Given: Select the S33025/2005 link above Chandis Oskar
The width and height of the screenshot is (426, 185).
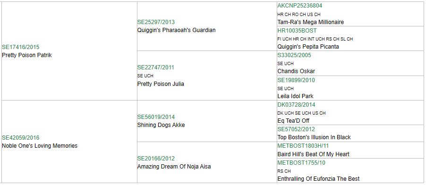Looking at the screenshot, I should pos(294,55).
